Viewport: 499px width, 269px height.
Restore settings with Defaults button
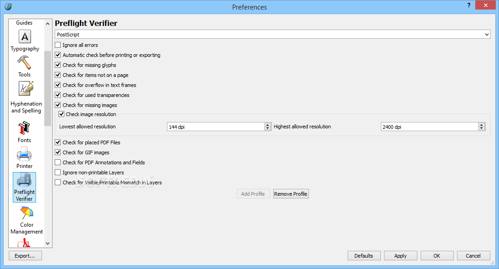tap(364, 256)
